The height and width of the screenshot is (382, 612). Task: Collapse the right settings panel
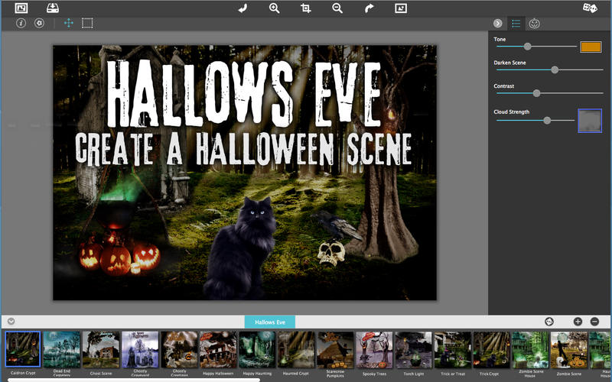(x=498, y=24)
